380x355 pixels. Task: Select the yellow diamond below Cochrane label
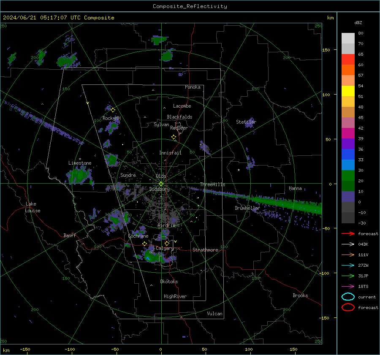145,244
